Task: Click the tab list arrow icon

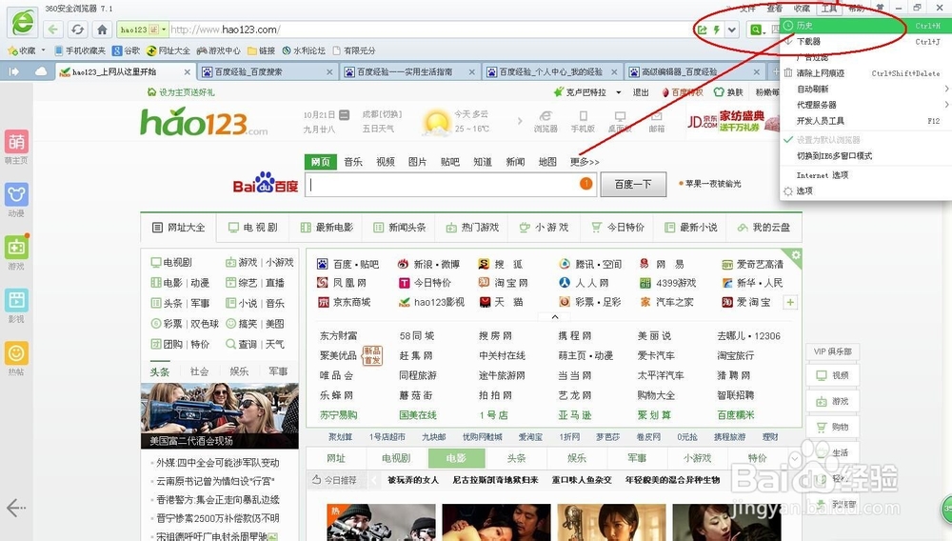Action: pyautogui.click(x=14, y=71)
